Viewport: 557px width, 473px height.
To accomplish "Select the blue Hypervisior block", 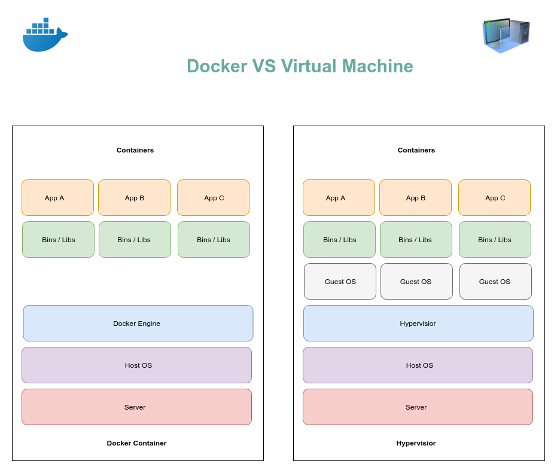I will (x=418, y=323).
